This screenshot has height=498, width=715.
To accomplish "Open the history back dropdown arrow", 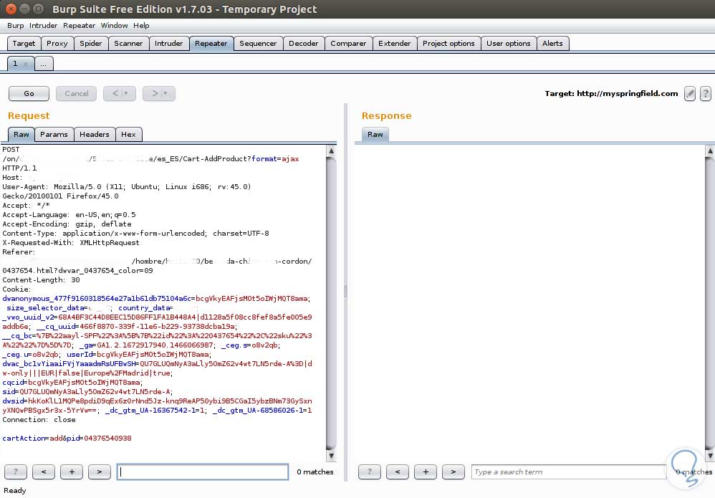I will (x=126, y=93).
